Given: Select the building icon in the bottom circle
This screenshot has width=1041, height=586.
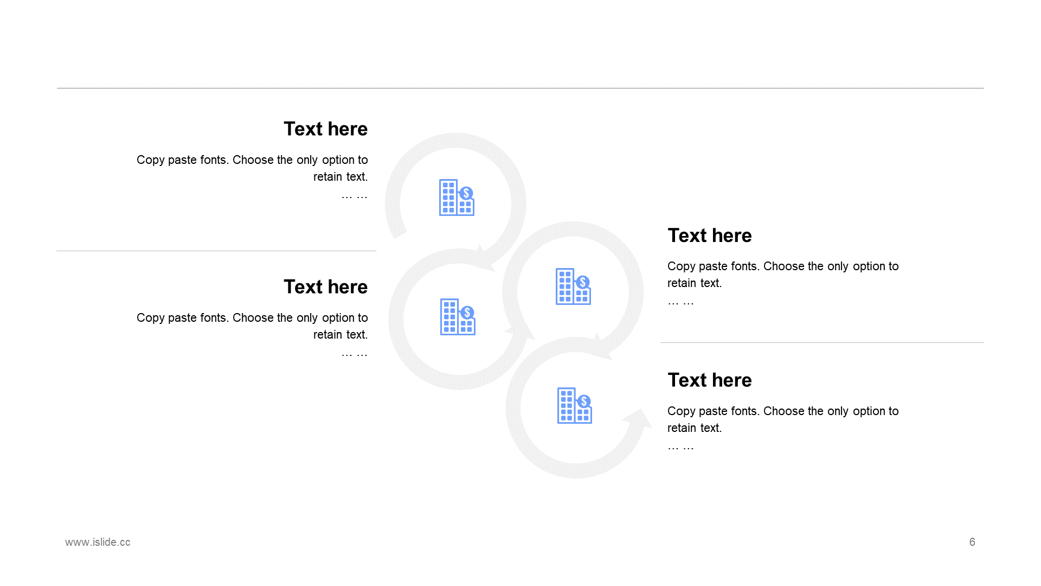Looking at the screenshot, I should [x=575, y=406].
